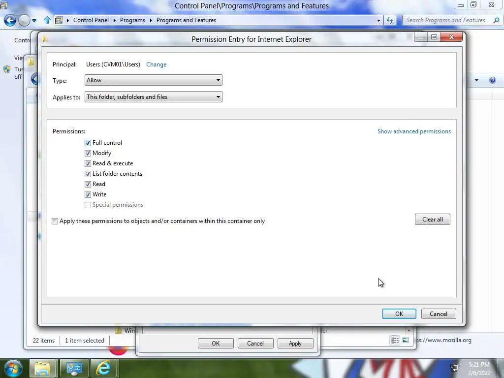
Task: Click OK in the background properties dialog
Action: coord(216,343)
